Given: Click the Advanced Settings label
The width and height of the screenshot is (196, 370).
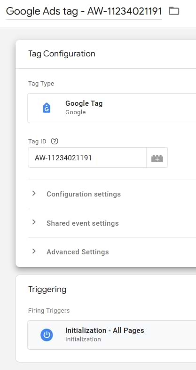Looking at the screenshot, I should point(78,252).
